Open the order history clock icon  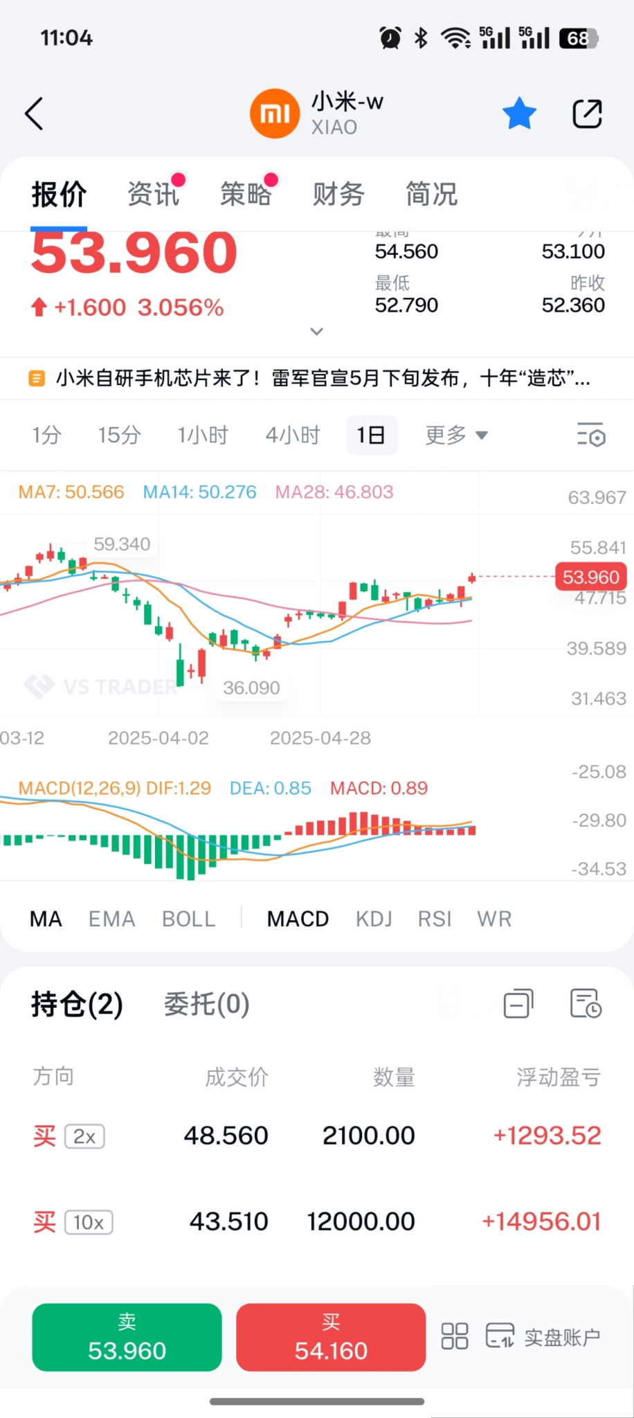coord(586,1003)
